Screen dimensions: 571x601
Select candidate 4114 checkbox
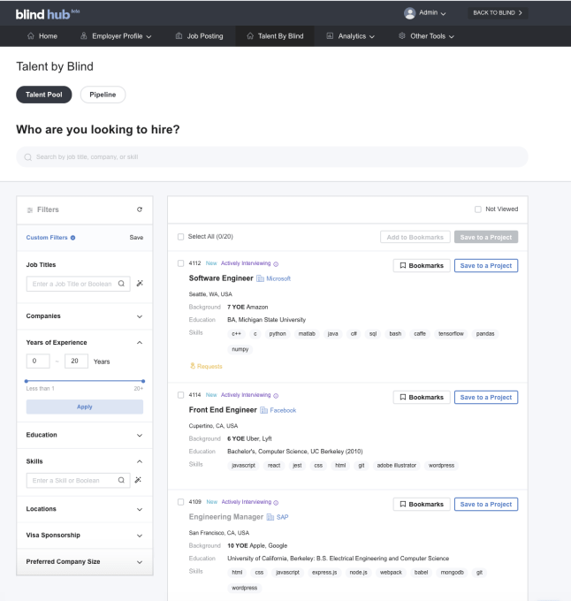click(x=181, y=395)
